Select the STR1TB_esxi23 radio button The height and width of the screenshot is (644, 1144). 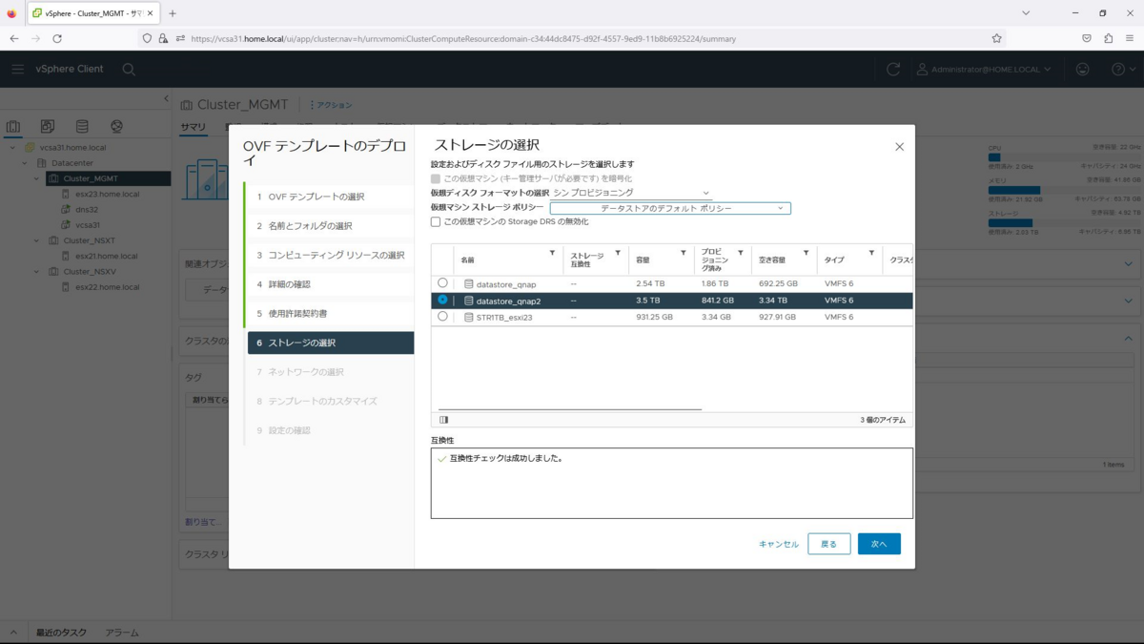click(442, 317)
